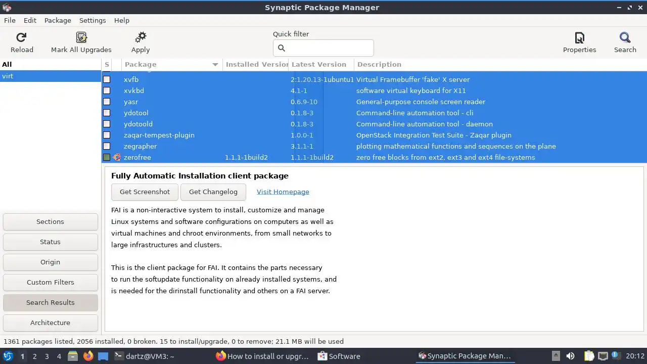Click the Mark All Upgrades icon
Screen dimensions: 647x364
(x=81, y=37)
